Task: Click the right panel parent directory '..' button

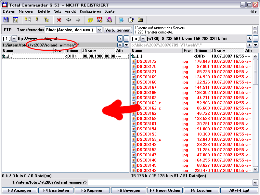Action: click(255, 39)
